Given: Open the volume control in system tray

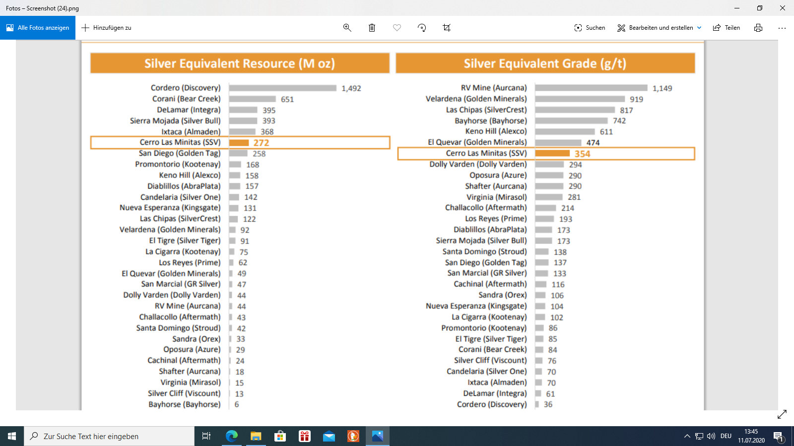Looking at the screenshot, I should [x=711, y=436].
